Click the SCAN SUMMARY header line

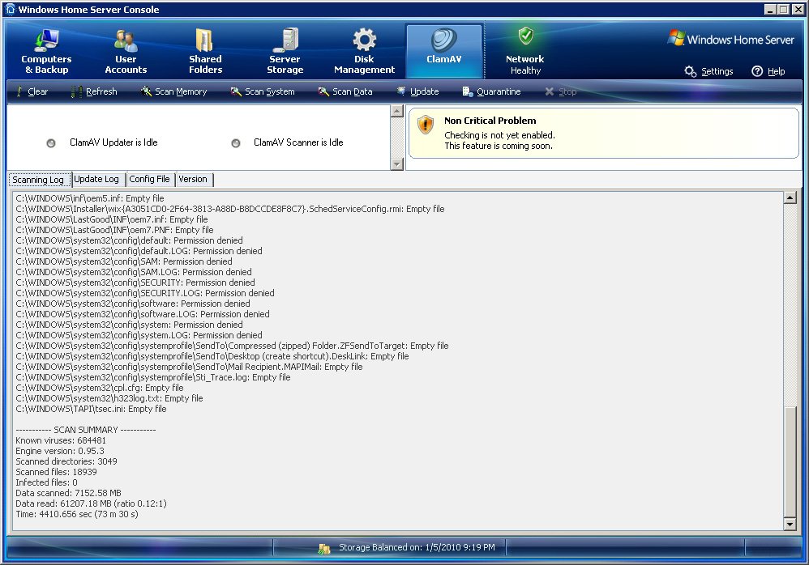pyautogui.click(x=86, y=430)
